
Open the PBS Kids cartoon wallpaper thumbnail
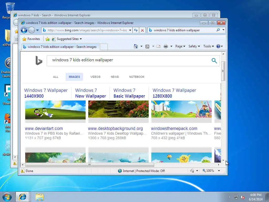point(55,110)
